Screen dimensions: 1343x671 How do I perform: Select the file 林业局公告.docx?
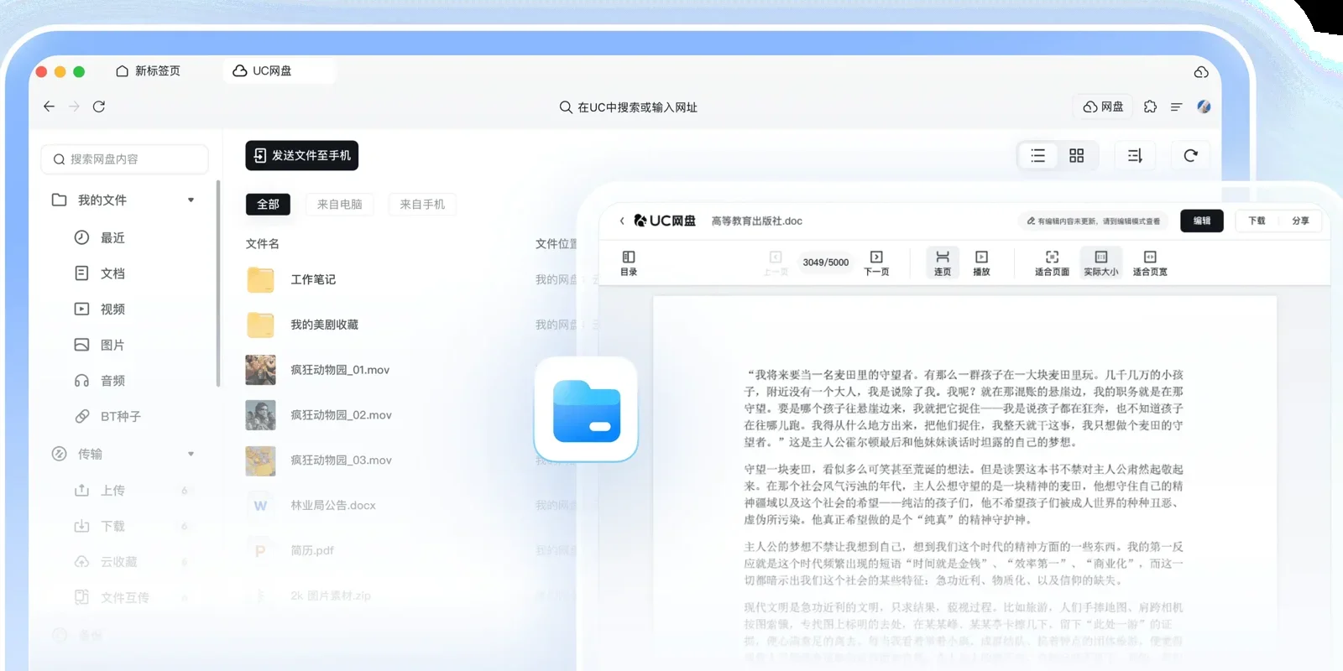332,506
